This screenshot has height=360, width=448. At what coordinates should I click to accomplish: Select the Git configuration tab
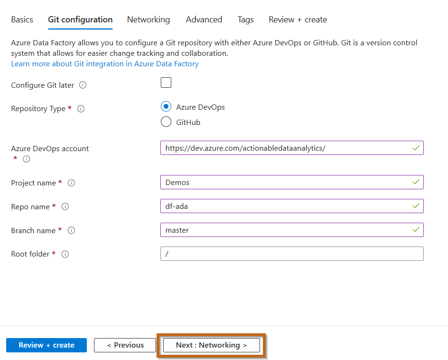point(80,20)
